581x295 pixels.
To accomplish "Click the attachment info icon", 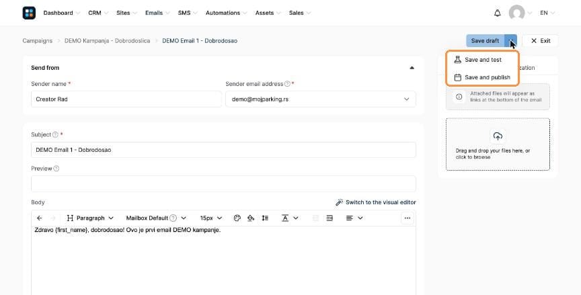I will tap(459, 97).
